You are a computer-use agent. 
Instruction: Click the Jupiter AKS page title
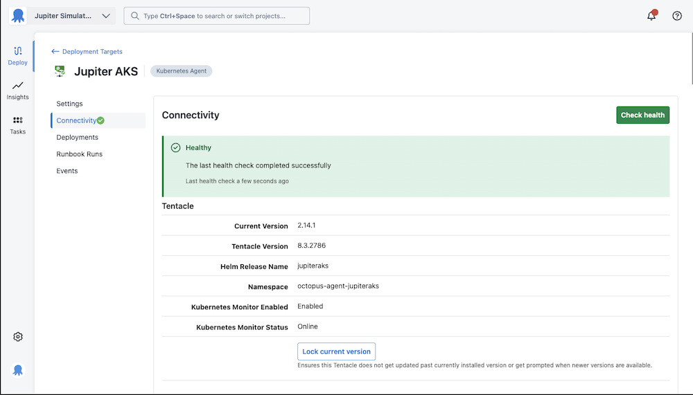point(106,71)
